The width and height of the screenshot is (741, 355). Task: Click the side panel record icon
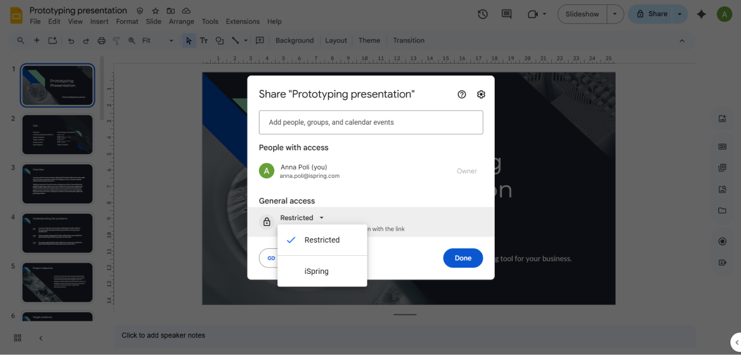[x=722, y=241]
